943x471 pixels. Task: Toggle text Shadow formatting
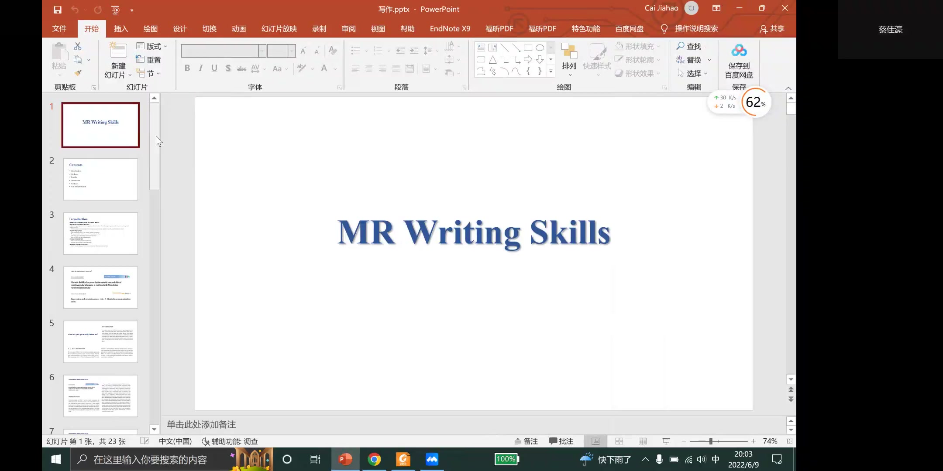tap(228, 68)
